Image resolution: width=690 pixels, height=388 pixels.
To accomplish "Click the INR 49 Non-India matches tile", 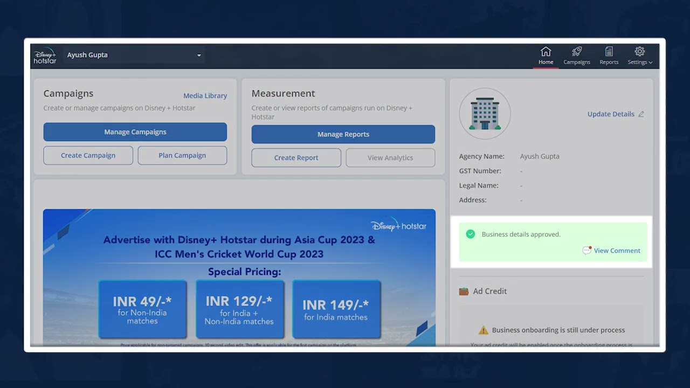I will click(142, 309).
